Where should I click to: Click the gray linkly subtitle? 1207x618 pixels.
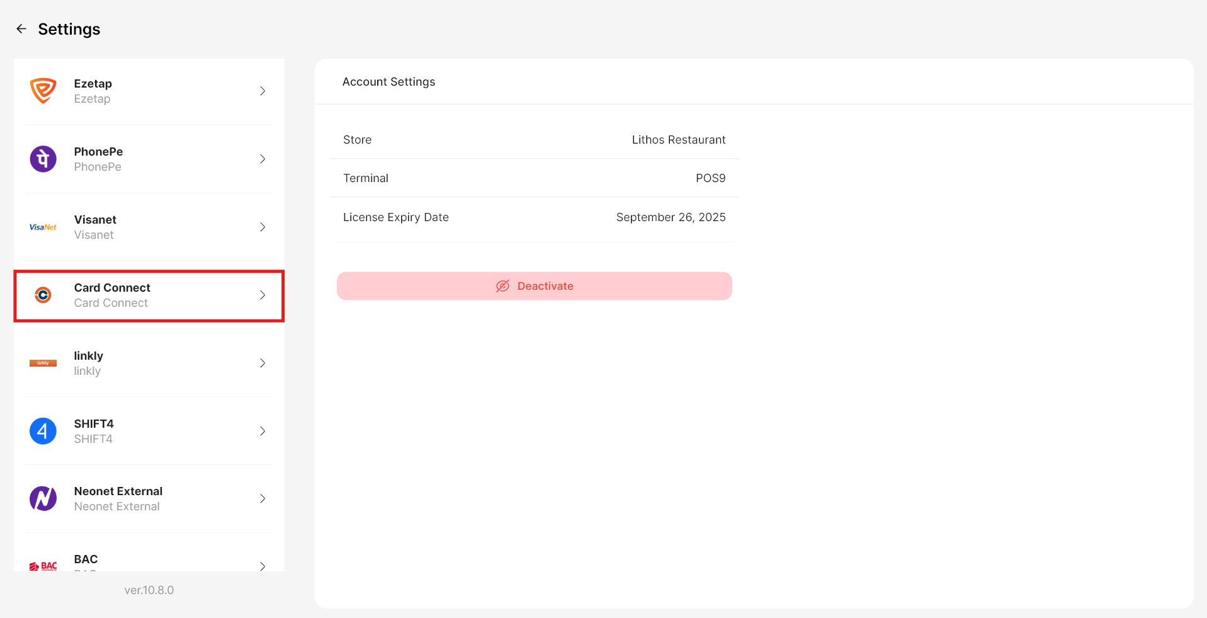[x=88, y=371]
